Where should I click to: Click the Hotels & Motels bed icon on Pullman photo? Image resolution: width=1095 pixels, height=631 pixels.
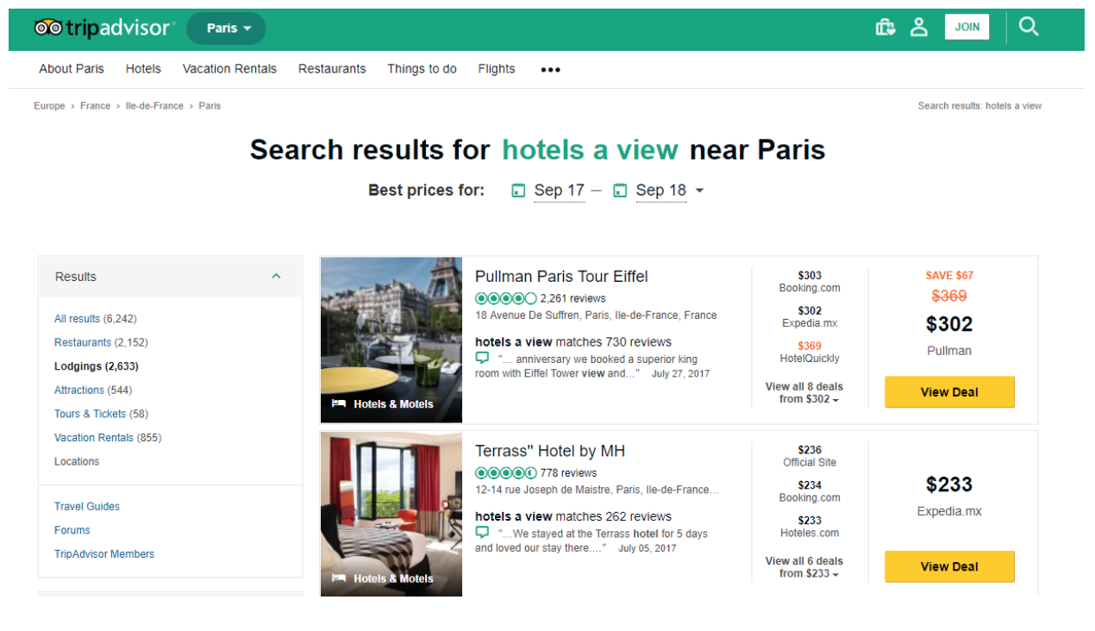[x=339, y=403]
